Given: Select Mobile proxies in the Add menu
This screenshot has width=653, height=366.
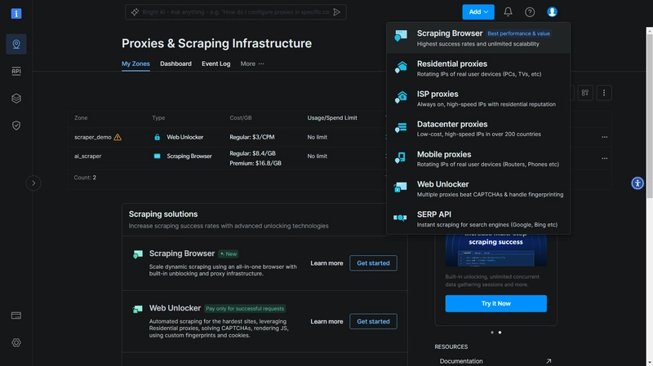Looking at the screenshot, I should point(478,159).
